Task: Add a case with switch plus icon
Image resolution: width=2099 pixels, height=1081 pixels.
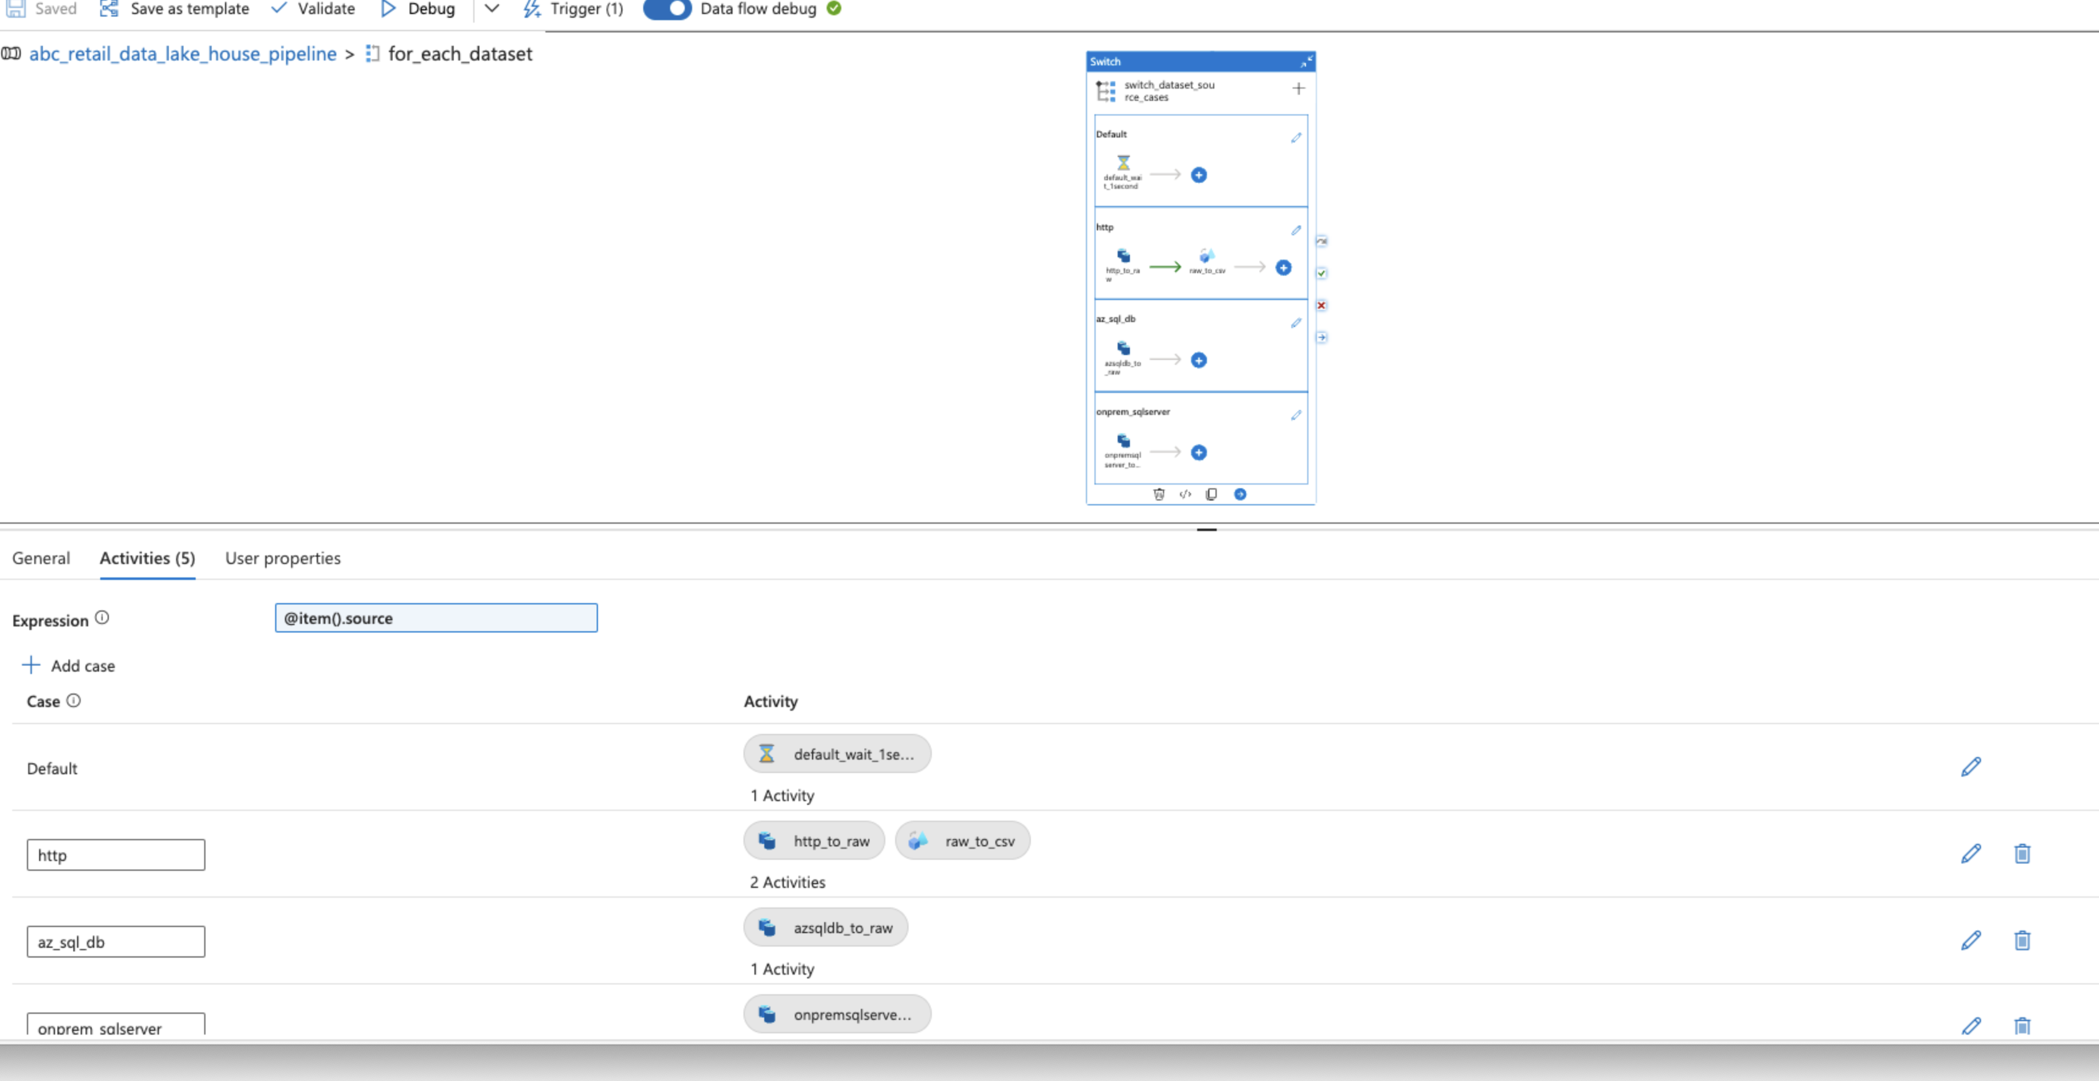Action: coord(1299,89)
